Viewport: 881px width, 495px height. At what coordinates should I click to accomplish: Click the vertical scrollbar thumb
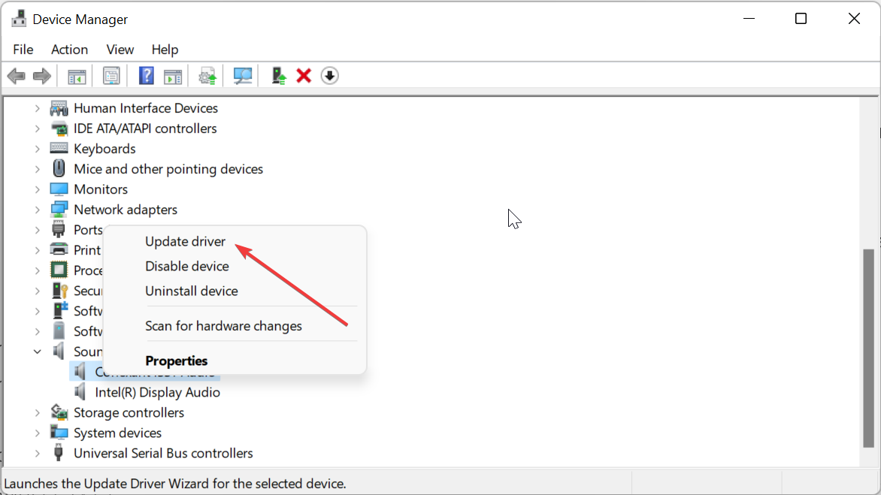869,348
